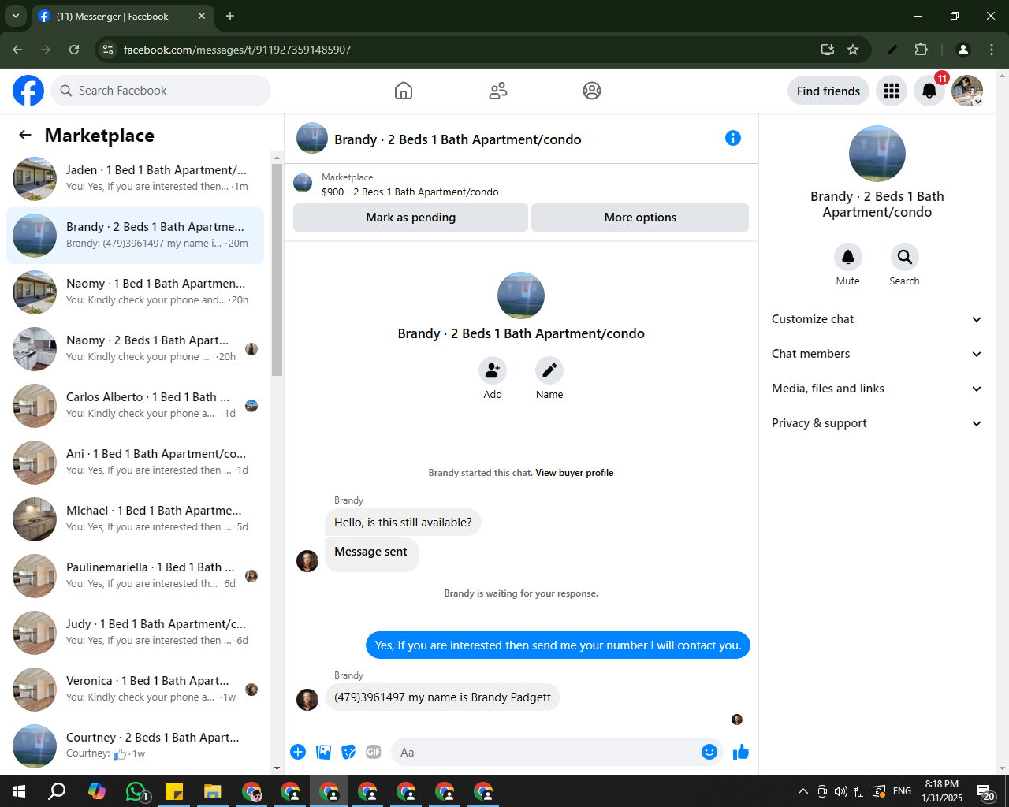Open Courtney 2 Beds 1 Bath conversation
Screen dimensions: 1009x807
coord(135,746)
